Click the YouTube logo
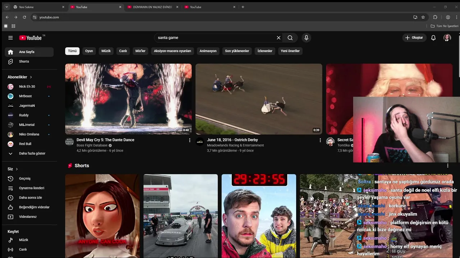460x258 pixels. pyautogui.click(x=32, y=38)
